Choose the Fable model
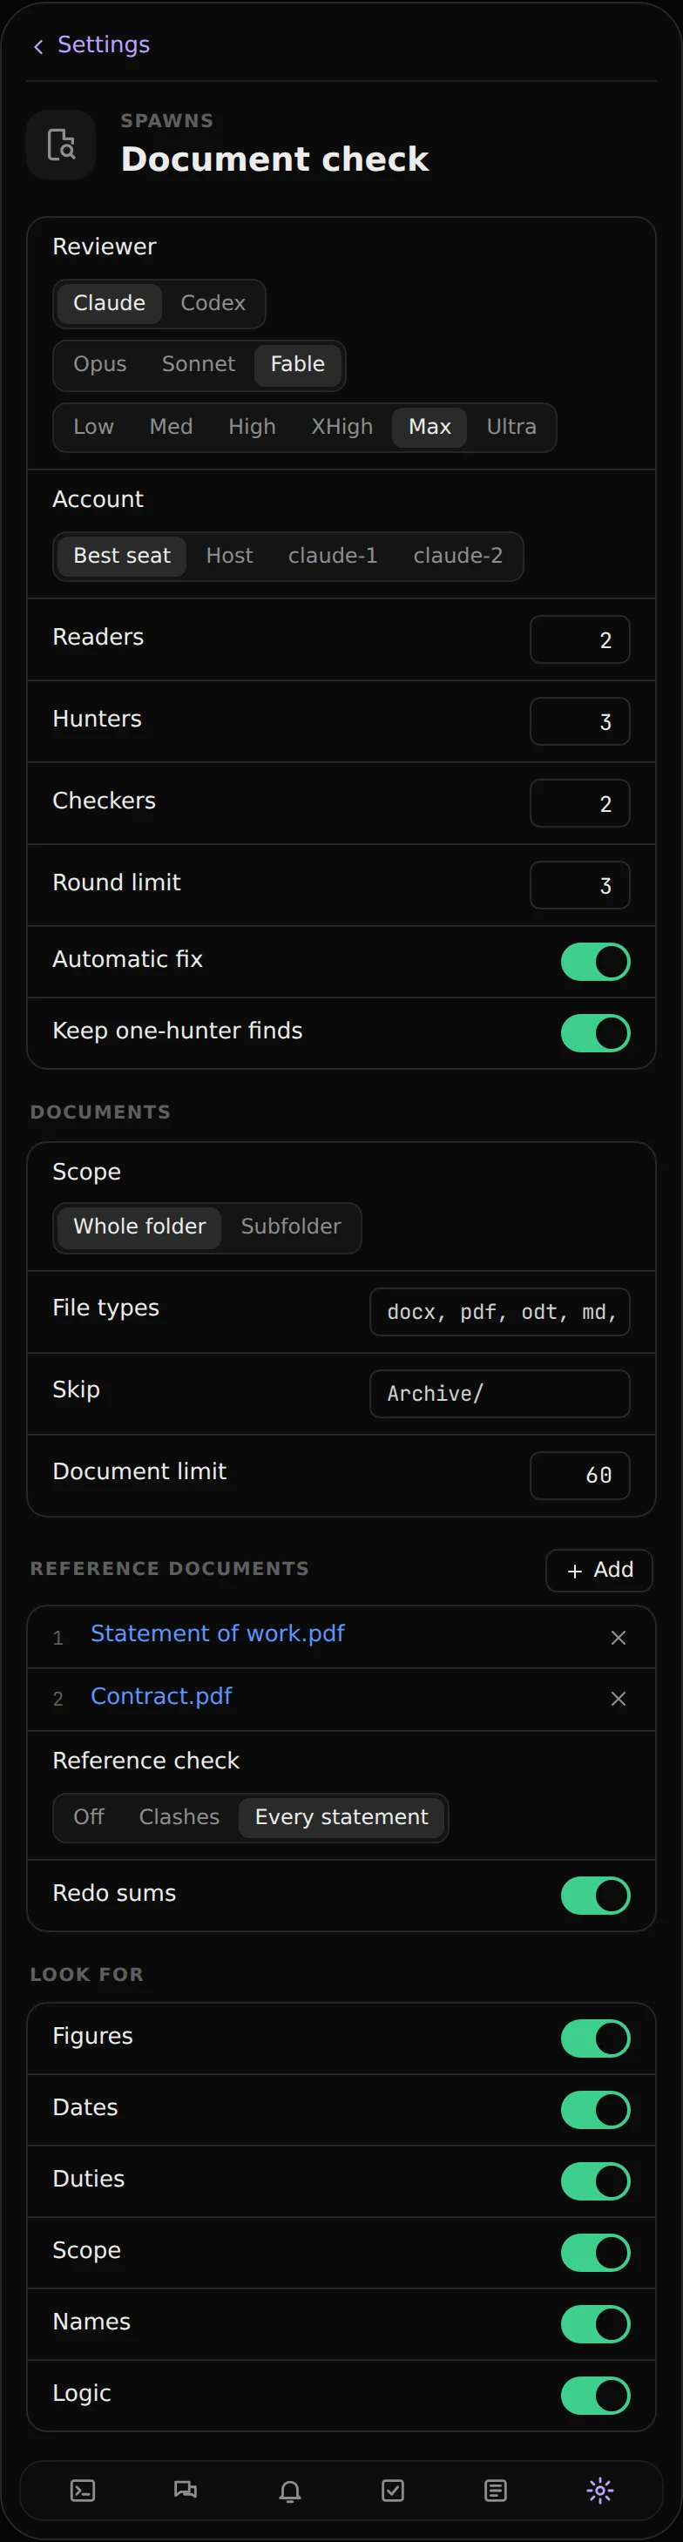 298,364
